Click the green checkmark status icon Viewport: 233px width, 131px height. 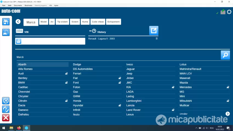click(217, 13)
